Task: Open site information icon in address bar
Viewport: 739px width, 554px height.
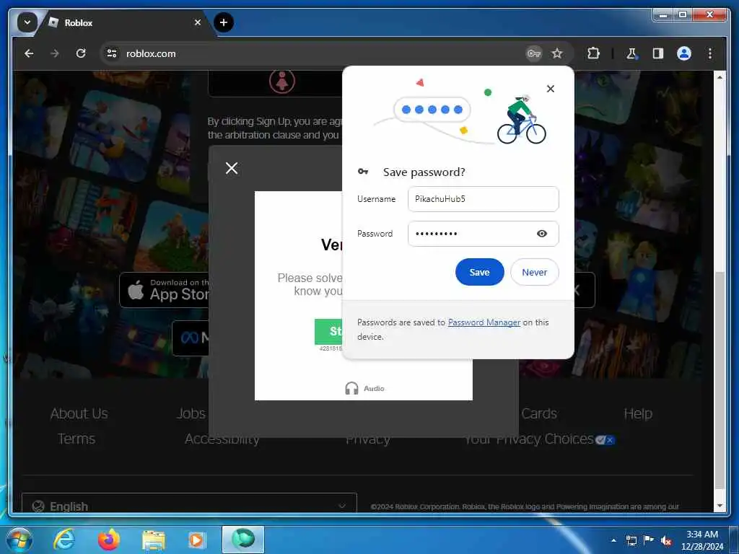Action: [x=112, y=53]
